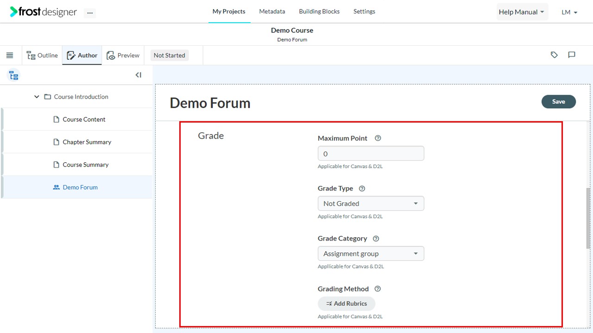593x333 pixels.
Task: Open the Metadata tab
Action: (x=272, y=12)
